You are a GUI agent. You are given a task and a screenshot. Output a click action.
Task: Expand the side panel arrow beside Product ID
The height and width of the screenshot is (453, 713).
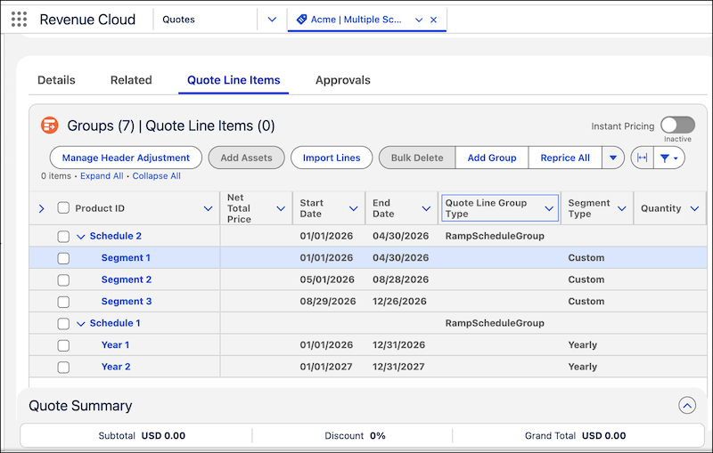(x=41, y=208)
